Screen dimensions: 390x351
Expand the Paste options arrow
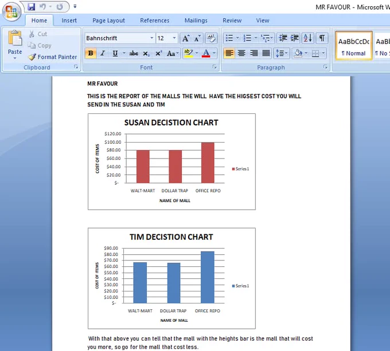[x=15, y=58]
